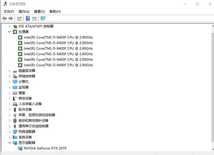The image size is (214, 155).
Task: Click the speaker icon for sound controllers
Action: [x=15, y=115]
